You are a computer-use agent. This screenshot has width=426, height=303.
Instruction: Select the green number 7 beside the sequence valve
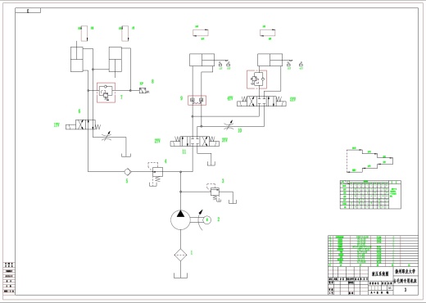point(121,97)
